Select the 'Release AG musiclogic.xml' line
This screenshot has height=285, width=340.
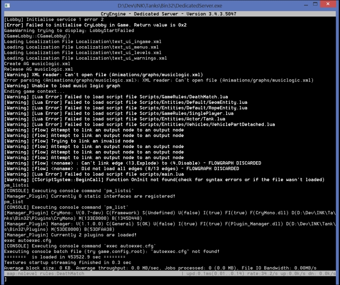point(38,69)
